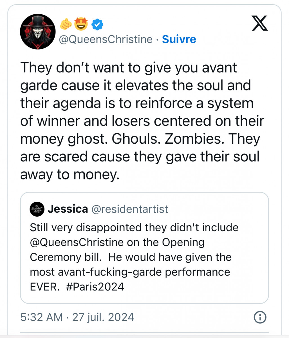Follow the account via Suivre
Image resolution: width=289 pixels, height=338 pixels.
tap(179, 39)
